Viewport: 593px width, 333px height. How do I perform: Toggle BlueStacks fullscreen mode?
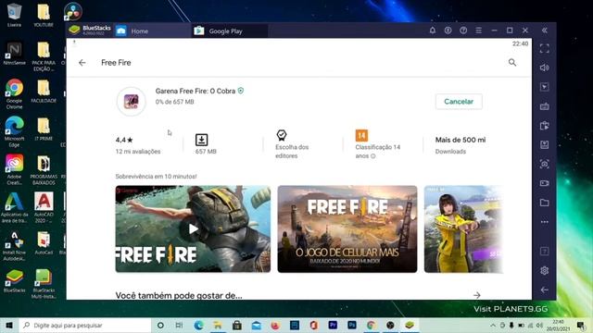pos(545,48)
